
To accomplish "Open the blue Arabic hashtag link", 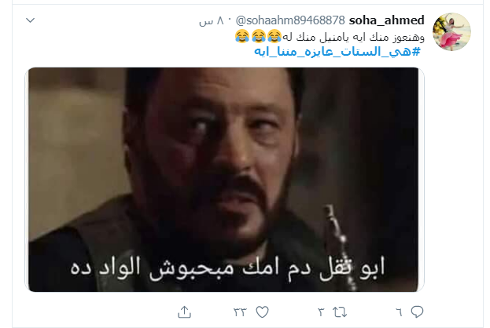I will [337, 52].
